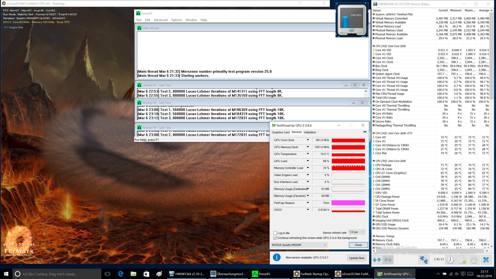Click HWiNFO log-to-file sheet icon
The height and width of the screenshot is (279, 496).
pyautogui.click(x=462, y=260)
